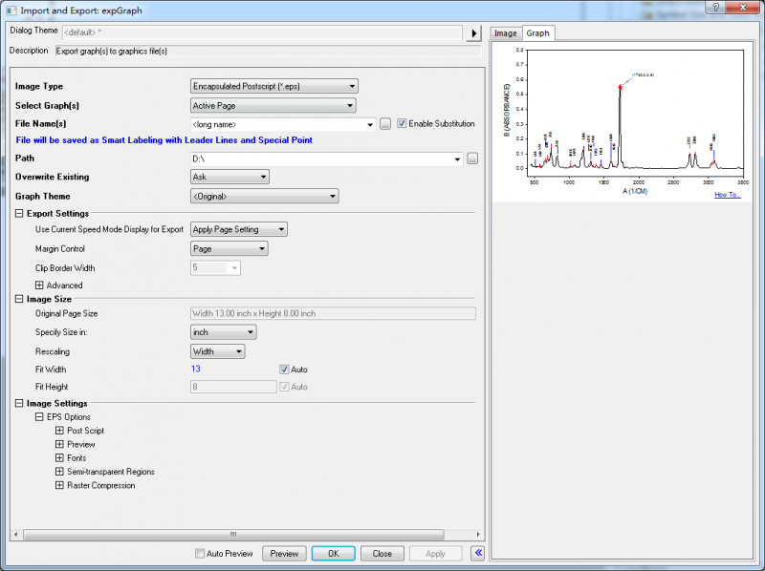Screen dimensions: 765x571
Task: Collapse the Image Size section
Action: pyautogui.click(x=19, y=299)
